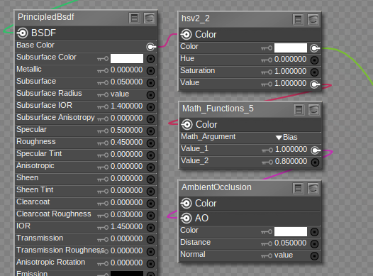
Task: Select the Math_Functions_5 node title
Action: pos(218,109)
